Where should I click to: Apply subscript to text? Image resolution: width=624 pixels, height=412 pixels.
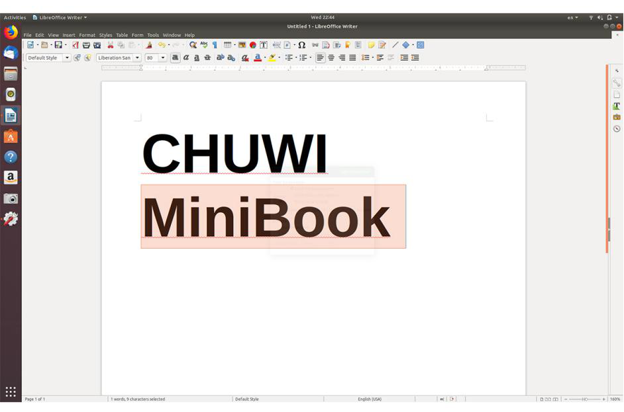[231, 58]
